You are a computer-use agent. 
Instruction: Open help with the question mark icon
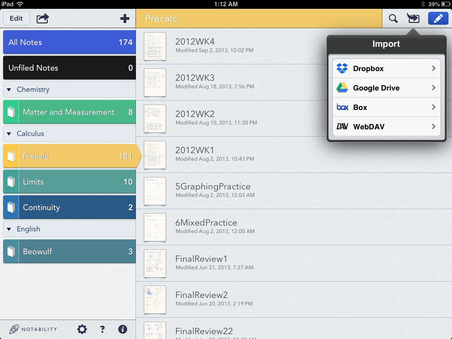pyautogui.click(x=102, y=329)
